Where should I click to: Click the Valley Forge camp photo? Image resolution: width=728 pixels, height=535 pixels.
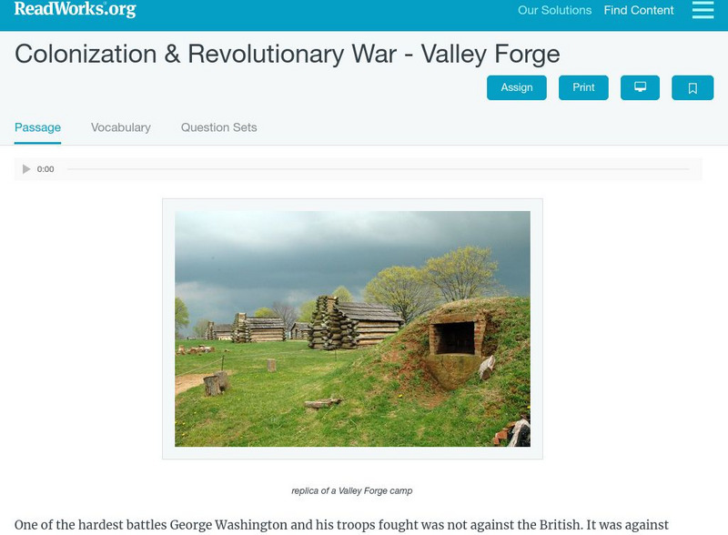coord(352,328)
